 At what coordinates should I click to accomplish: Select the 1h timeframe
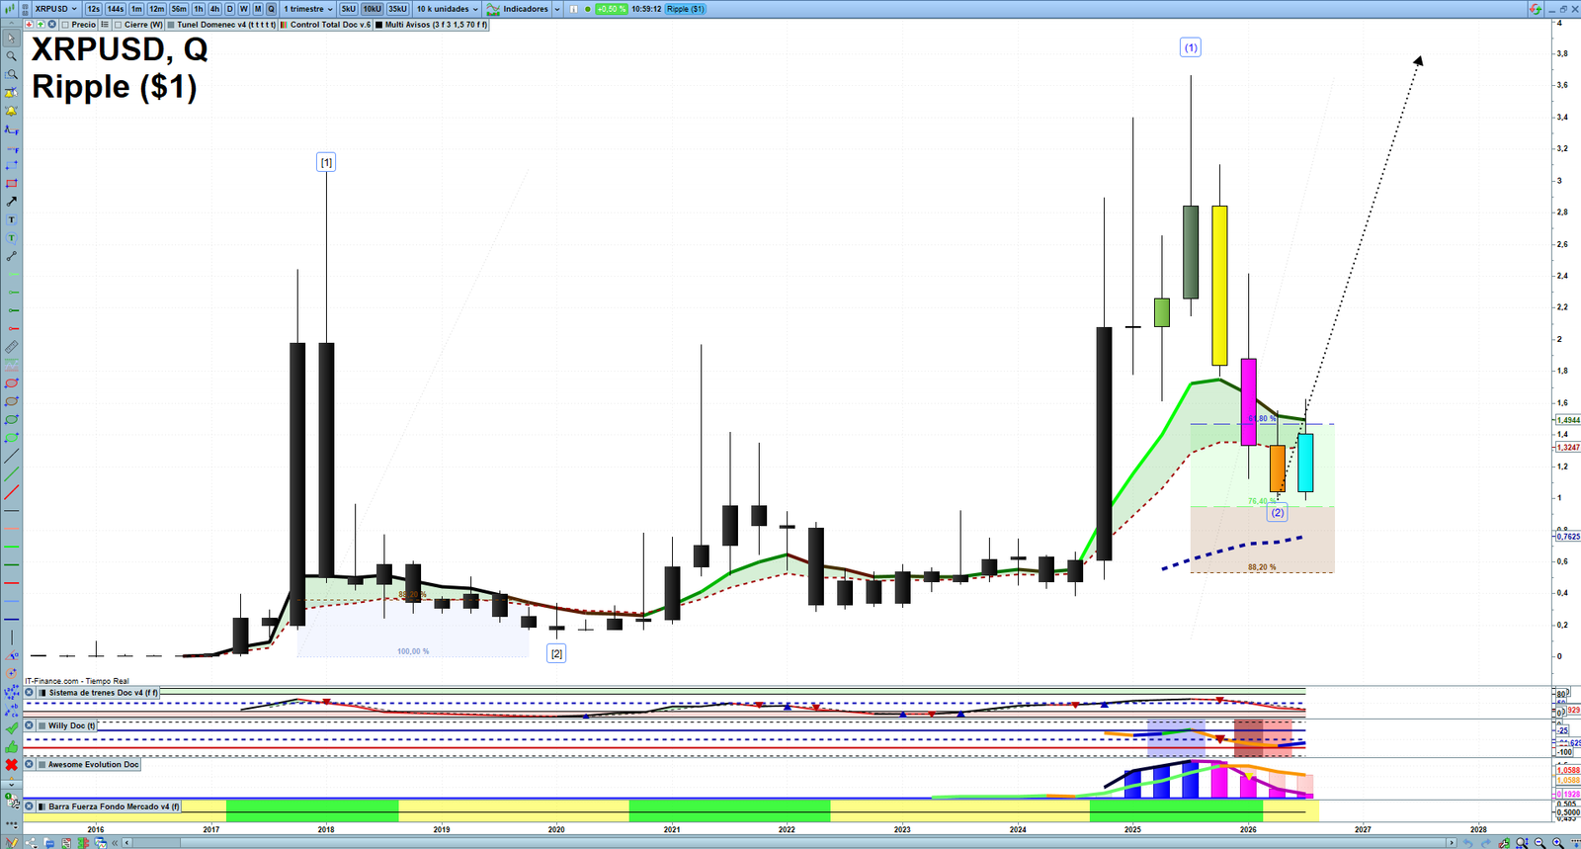[x=199, y=9]
